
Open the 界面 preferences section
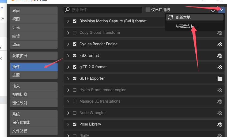[x=34, y=11]
